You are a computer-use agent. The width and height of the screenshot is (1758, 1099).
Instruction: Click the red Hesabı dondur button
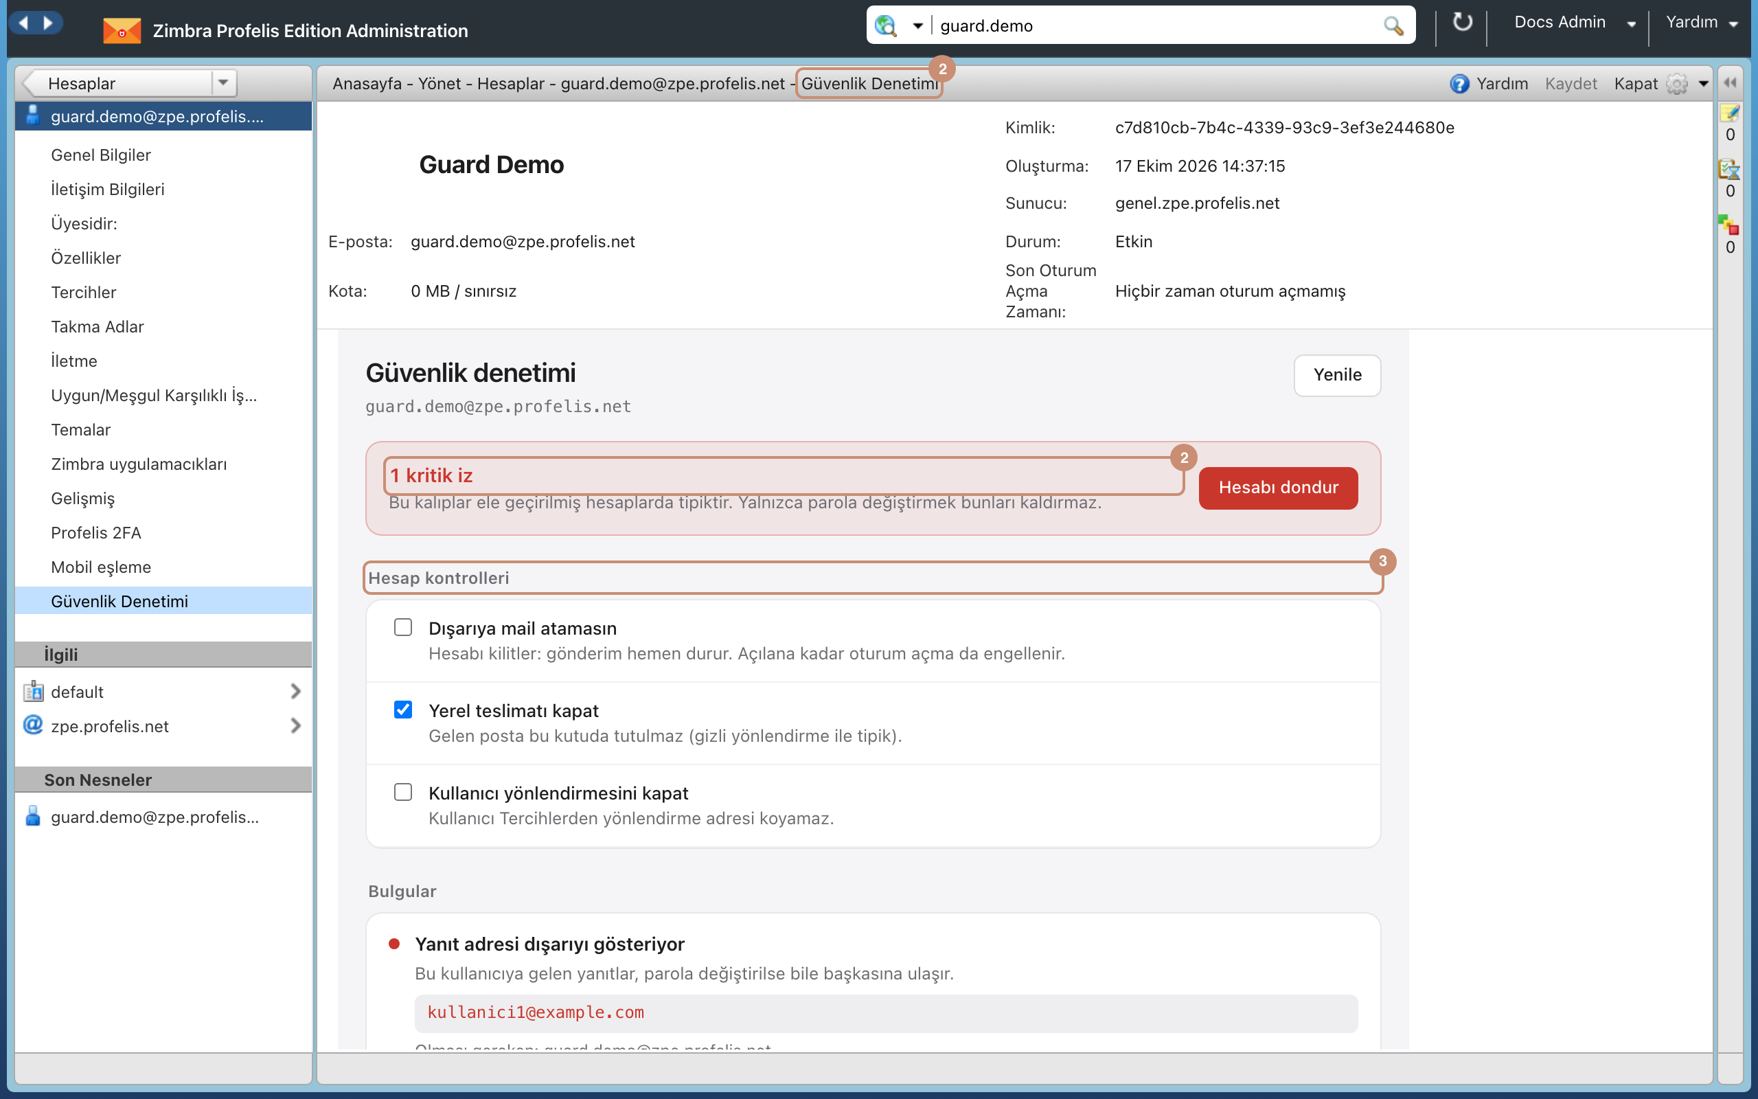[x=1278, y=488]
